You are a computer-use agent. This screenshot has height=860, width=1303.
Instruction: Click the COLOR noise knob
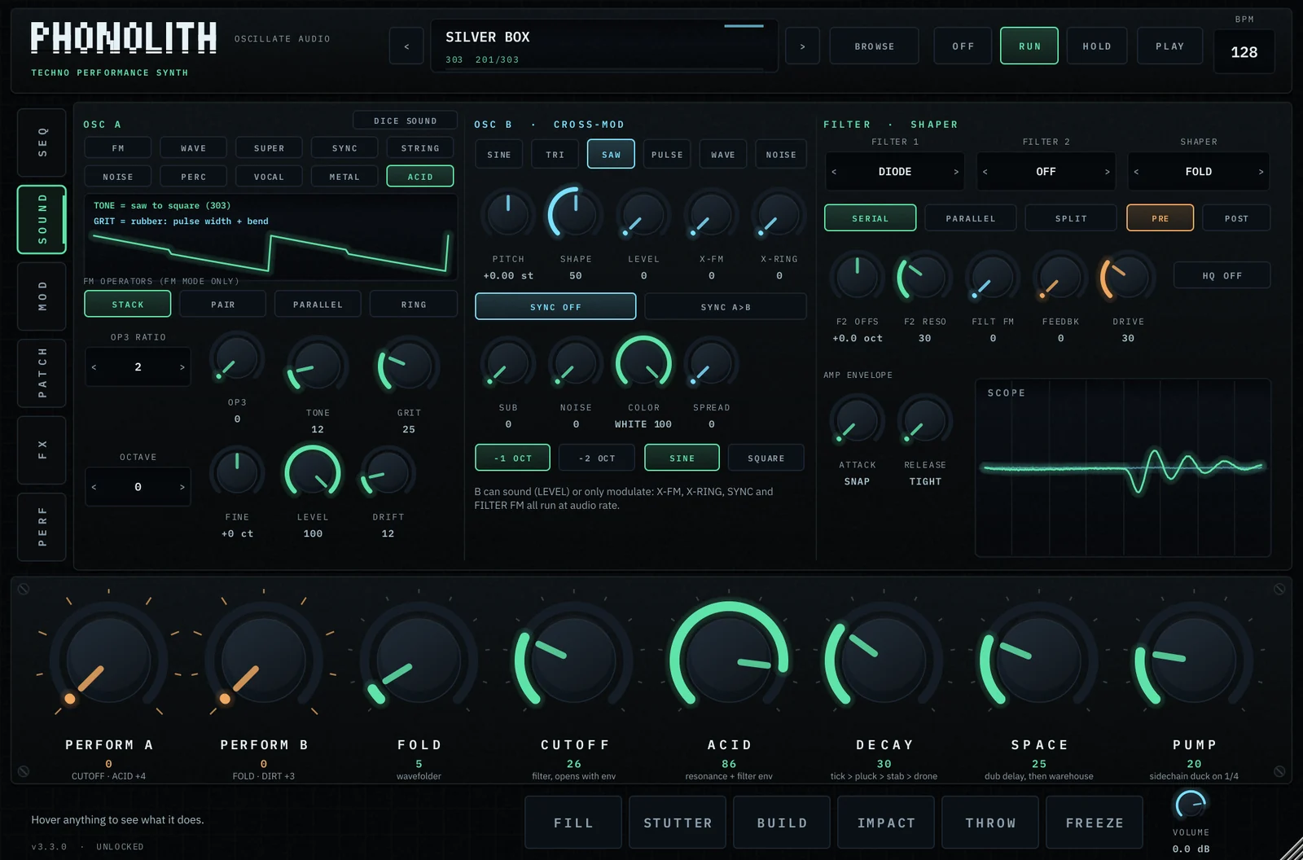(643, 362)
